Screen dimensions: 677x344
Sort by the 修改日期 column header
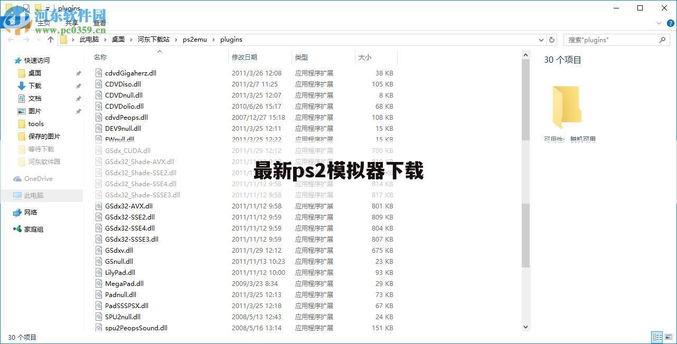[244, 57]
